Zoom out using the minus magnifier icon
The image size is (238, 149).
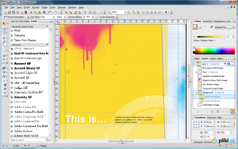click(x=109, y=12)
